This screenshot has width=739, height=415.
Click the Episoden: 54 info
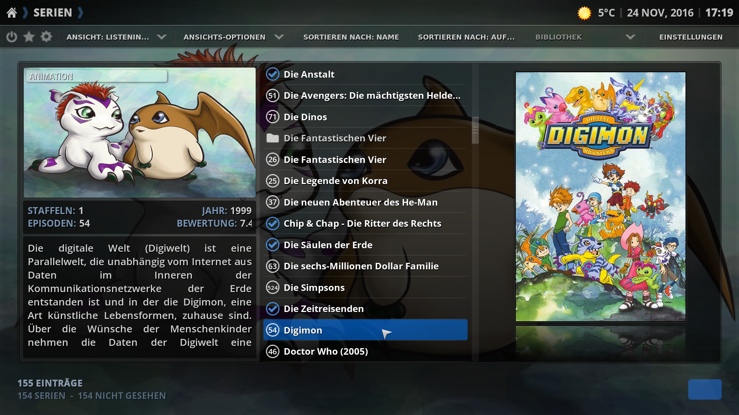tap(59, 223)
